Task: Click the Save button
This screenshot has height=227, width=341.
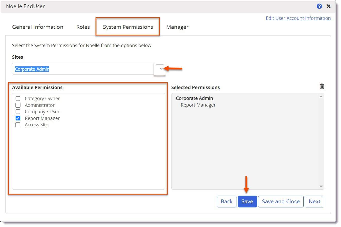Action: pyautogui.click(x=247, y=201)
